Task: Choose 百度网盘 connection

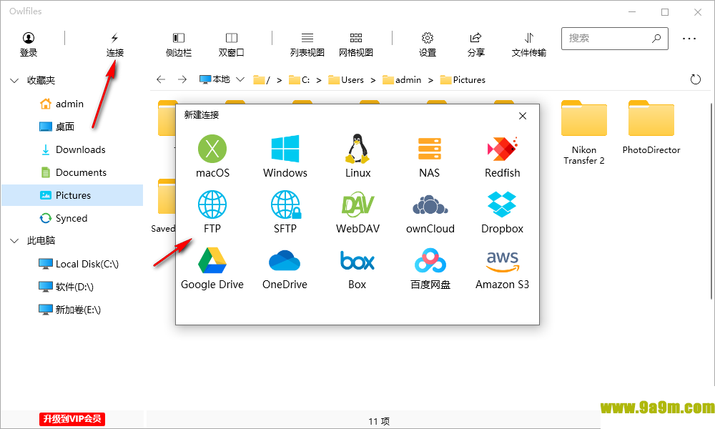Action: [x=430, y=269]
